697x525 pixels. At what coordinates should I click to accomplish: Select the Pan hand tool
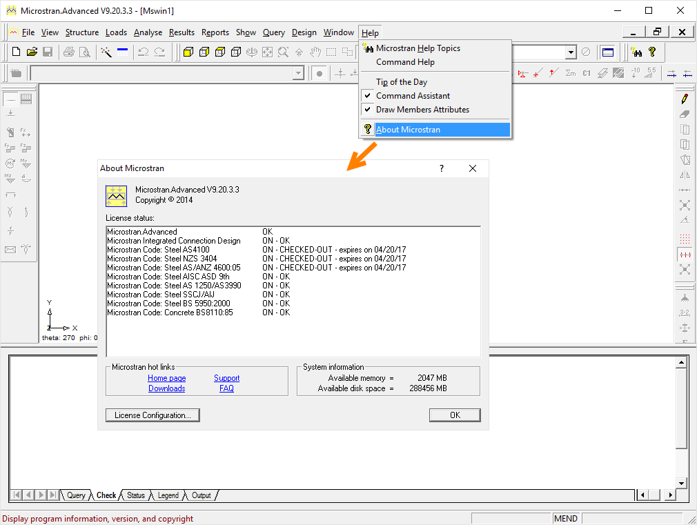(x=315, y=52)
